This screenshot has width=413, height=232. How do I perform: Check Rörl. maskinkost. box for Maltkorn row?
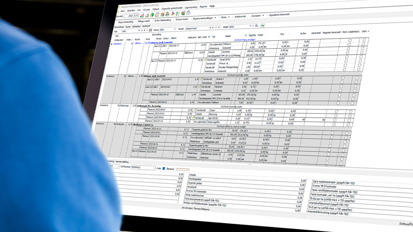349,40
